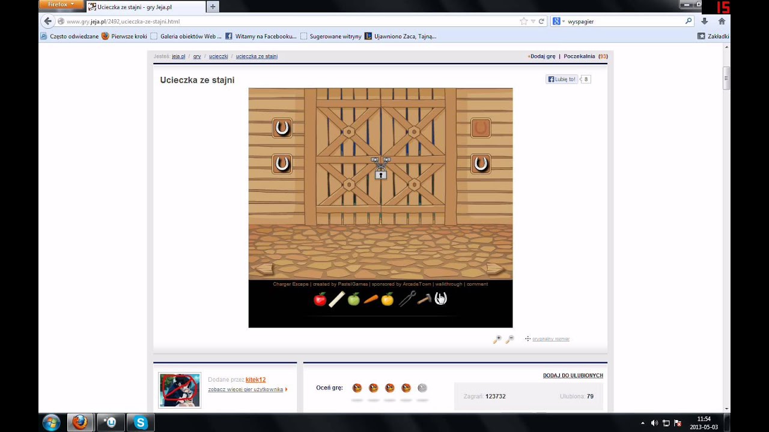Open Skype from the taskbar

point(141,422)
